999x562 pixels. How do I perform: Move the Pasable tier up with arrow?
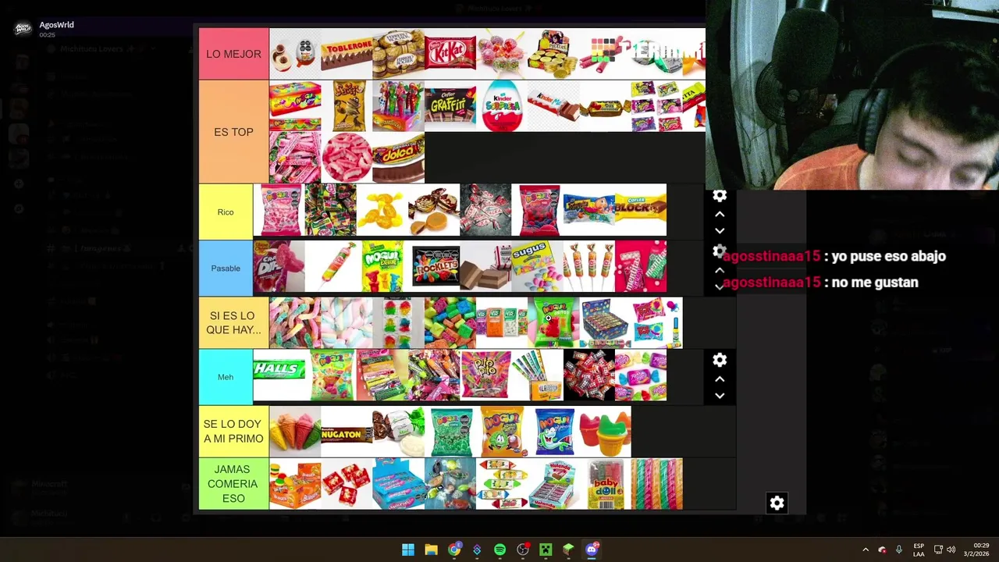[720, 270]
